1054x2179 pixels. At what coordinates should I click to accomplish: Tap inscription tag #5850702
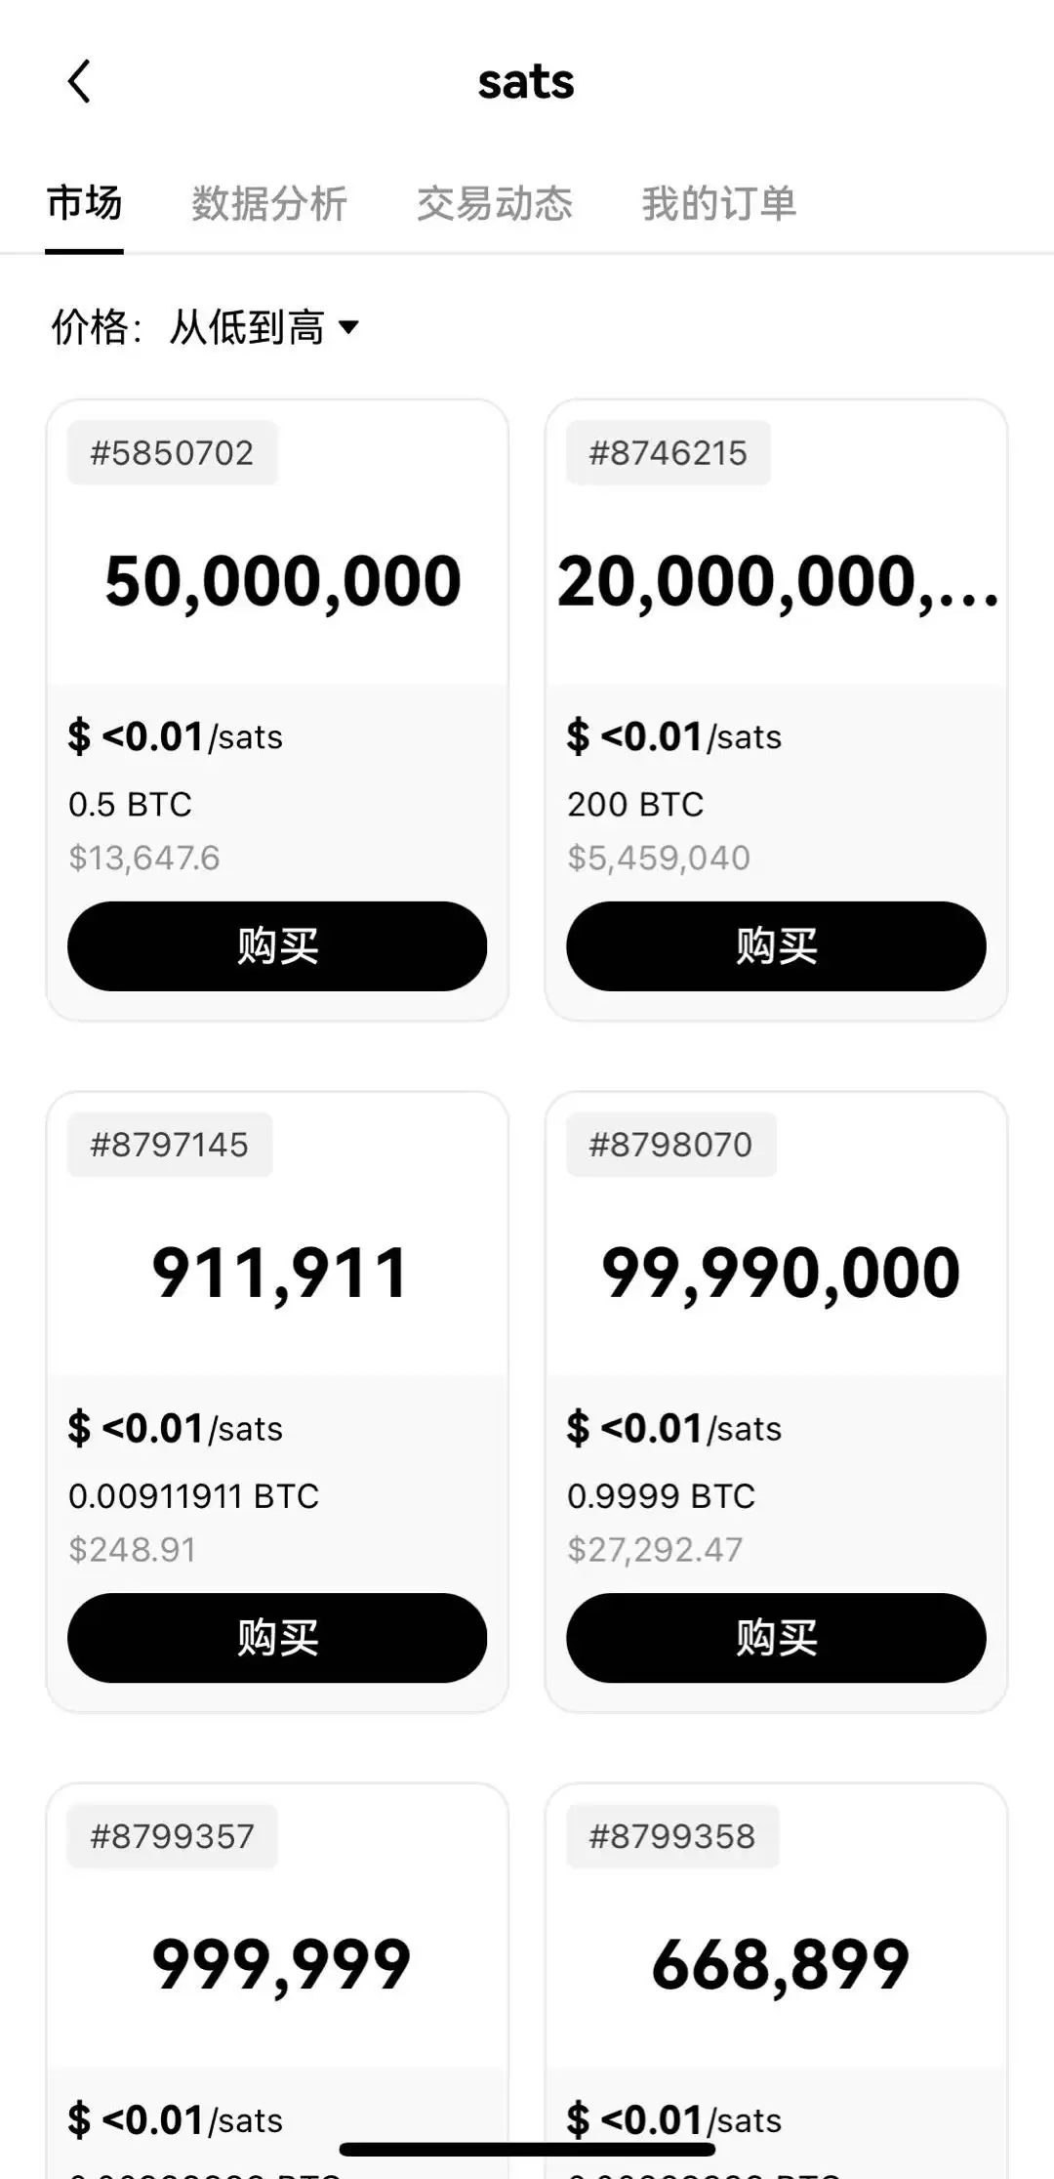pyautogui.click(x=172, y=453)
